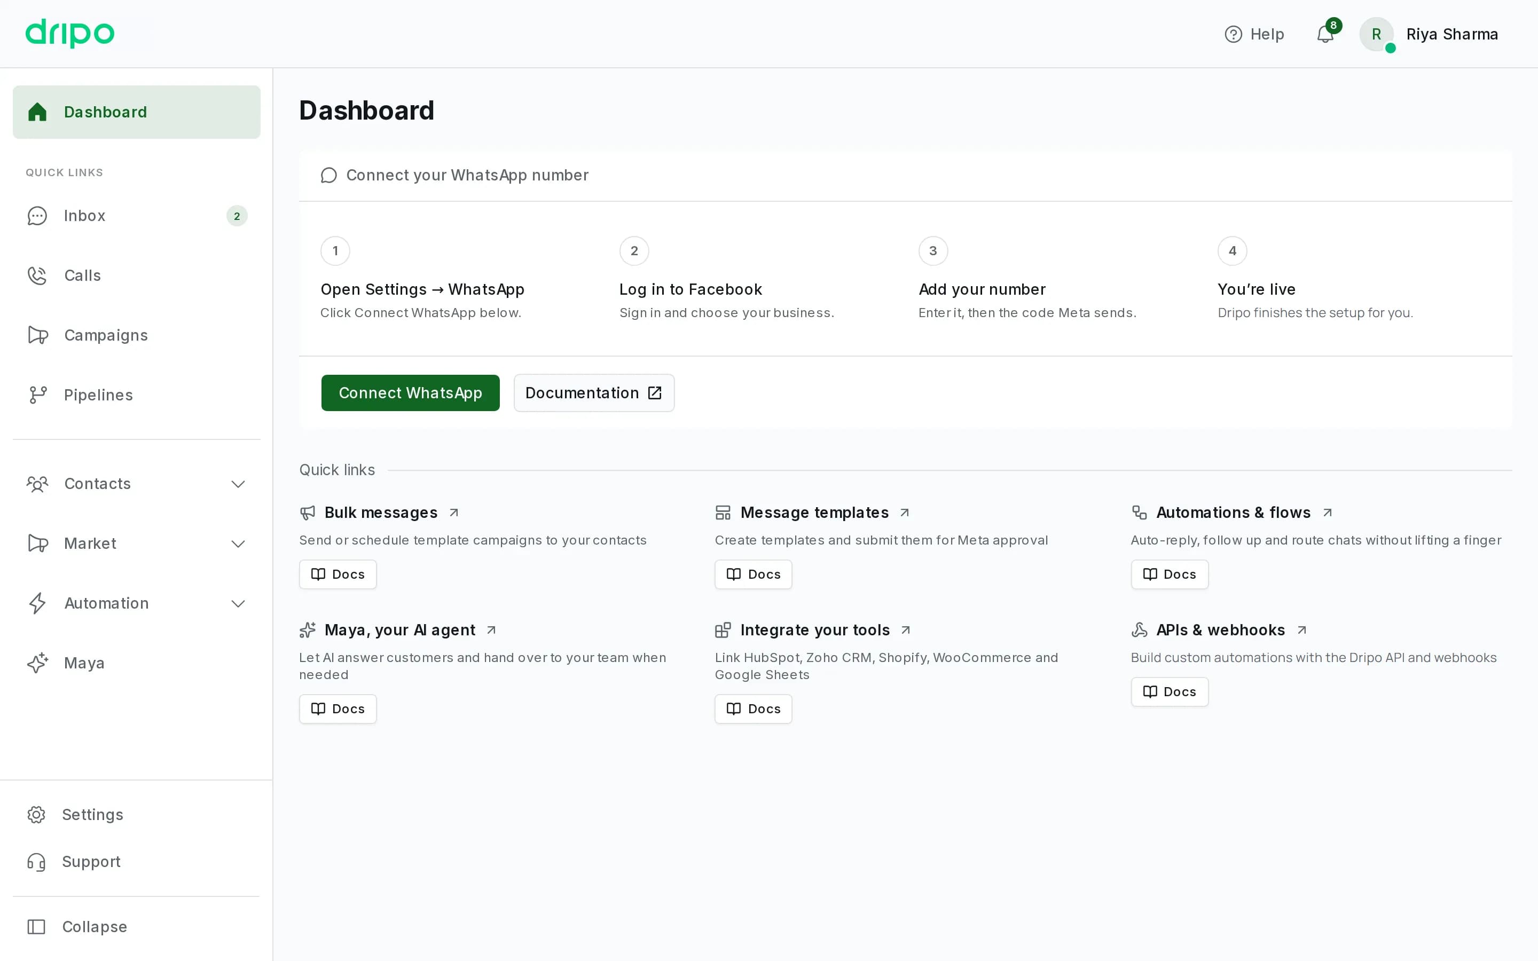Viewport: 1538px width, 961px height.
Task: Click arrow beside Integrate your tools
Action: (x=906, y=630)
